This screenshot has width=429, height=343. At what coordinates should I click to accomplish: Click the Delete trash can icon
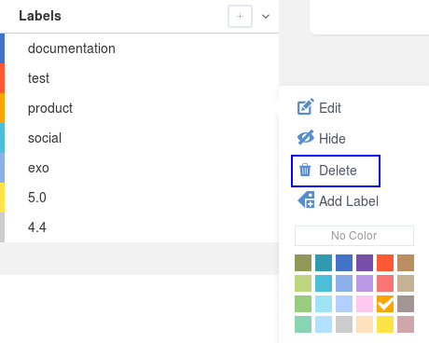(305, 171)
